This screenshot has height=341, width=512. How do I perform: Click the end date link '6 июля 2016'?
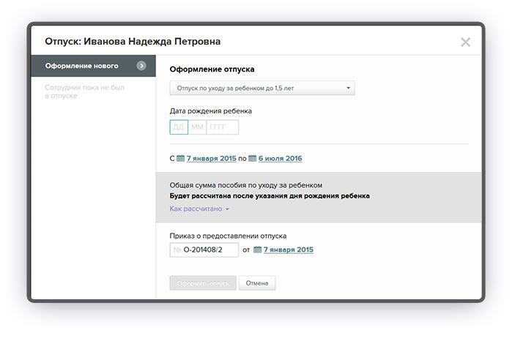tap(280, 158)
